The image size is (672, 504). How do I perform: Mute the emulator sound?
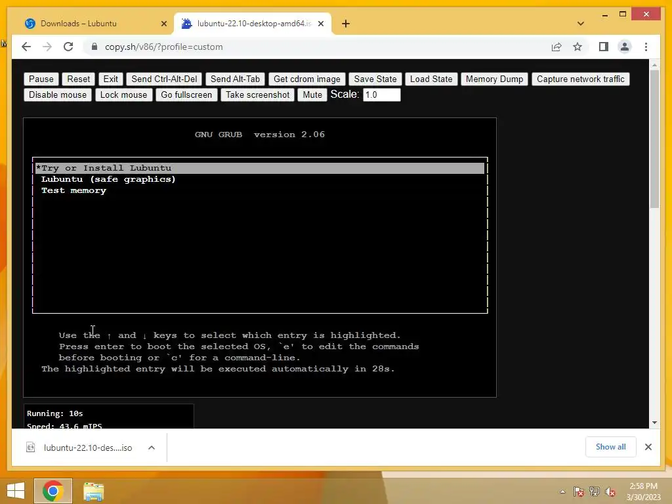tap(312, 94)
